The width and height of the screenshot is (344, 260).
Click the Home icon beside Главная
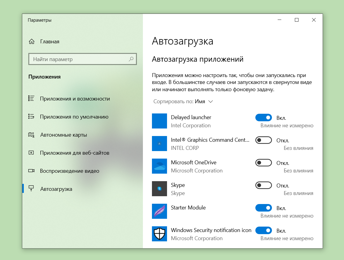32,42
